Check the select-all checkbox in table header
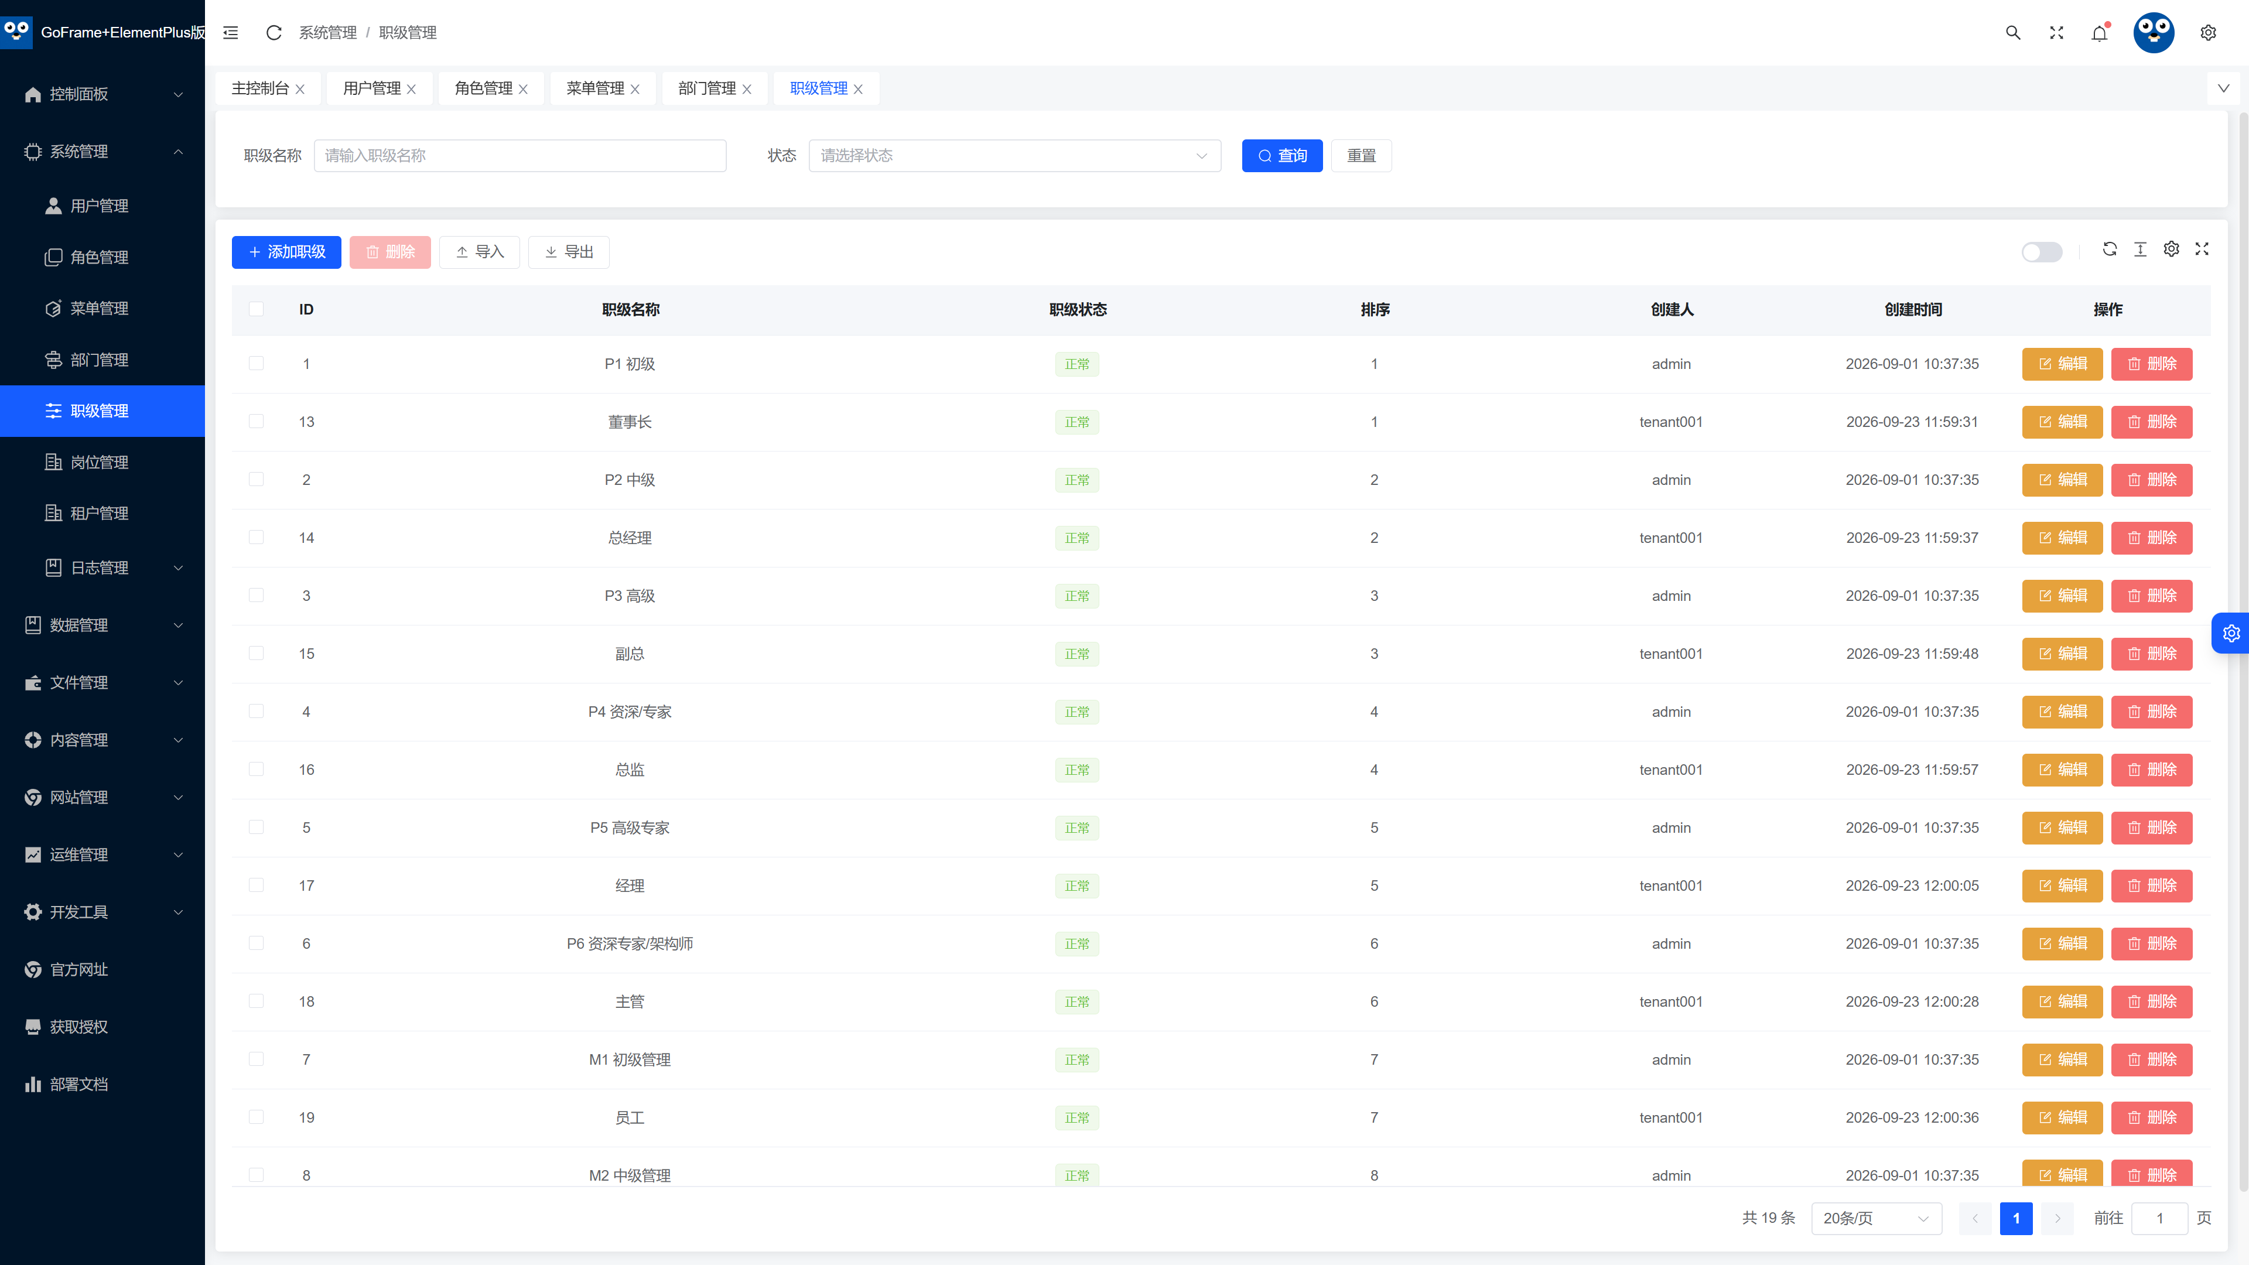Screen dimensions: 2249x1265 tap(256, 309)
